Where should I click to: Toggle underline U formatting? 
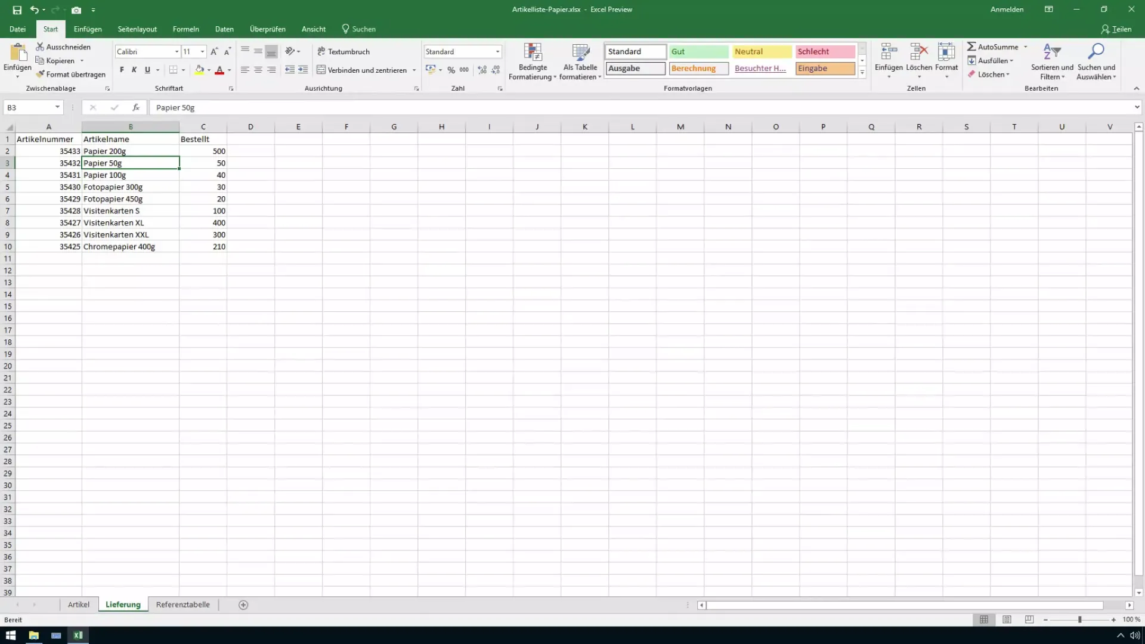click(147, 70)
